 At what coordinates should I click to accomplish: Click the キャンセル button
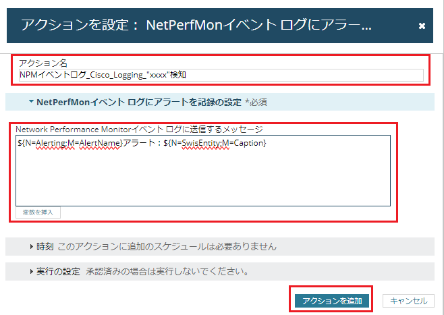[408, 301]
